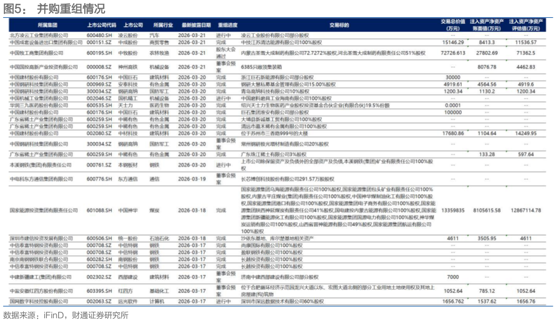Click the industry cell 商贸零售

tap(159, 42)
